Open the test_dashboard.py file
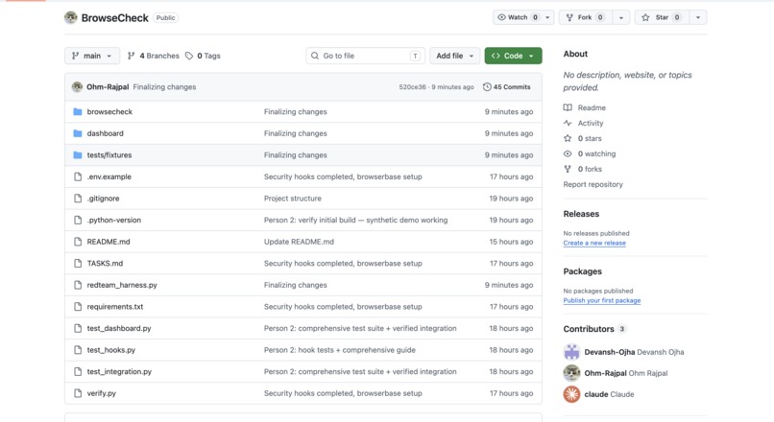This screenshot has height=422, width=774. [119, 328]
